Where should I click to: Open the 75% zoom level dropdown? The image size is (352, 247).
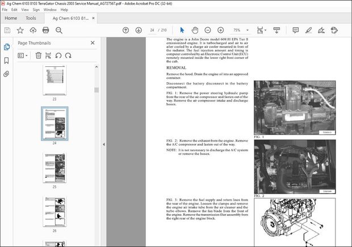pos(246,30)
